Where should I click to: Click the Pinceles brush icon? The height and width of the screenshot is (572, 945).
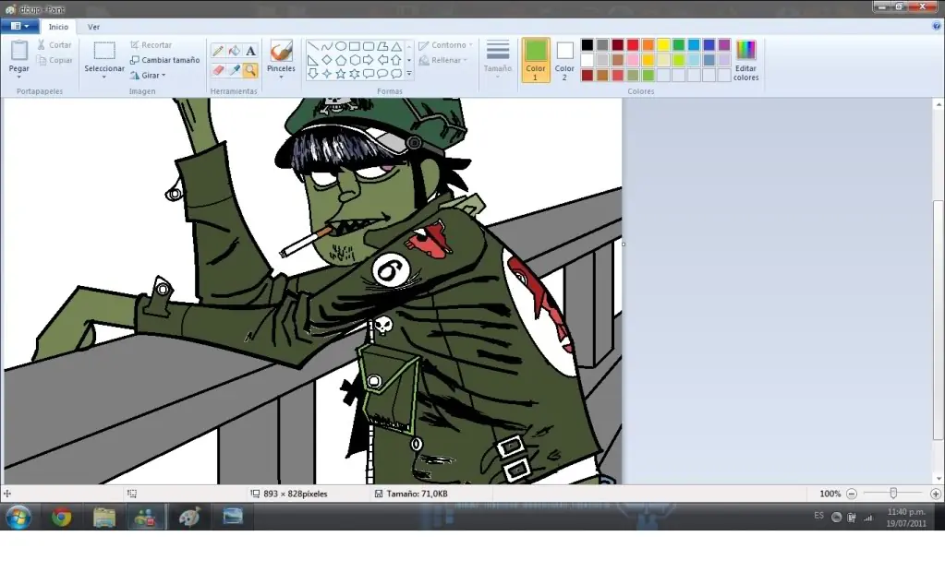[281, 51]
